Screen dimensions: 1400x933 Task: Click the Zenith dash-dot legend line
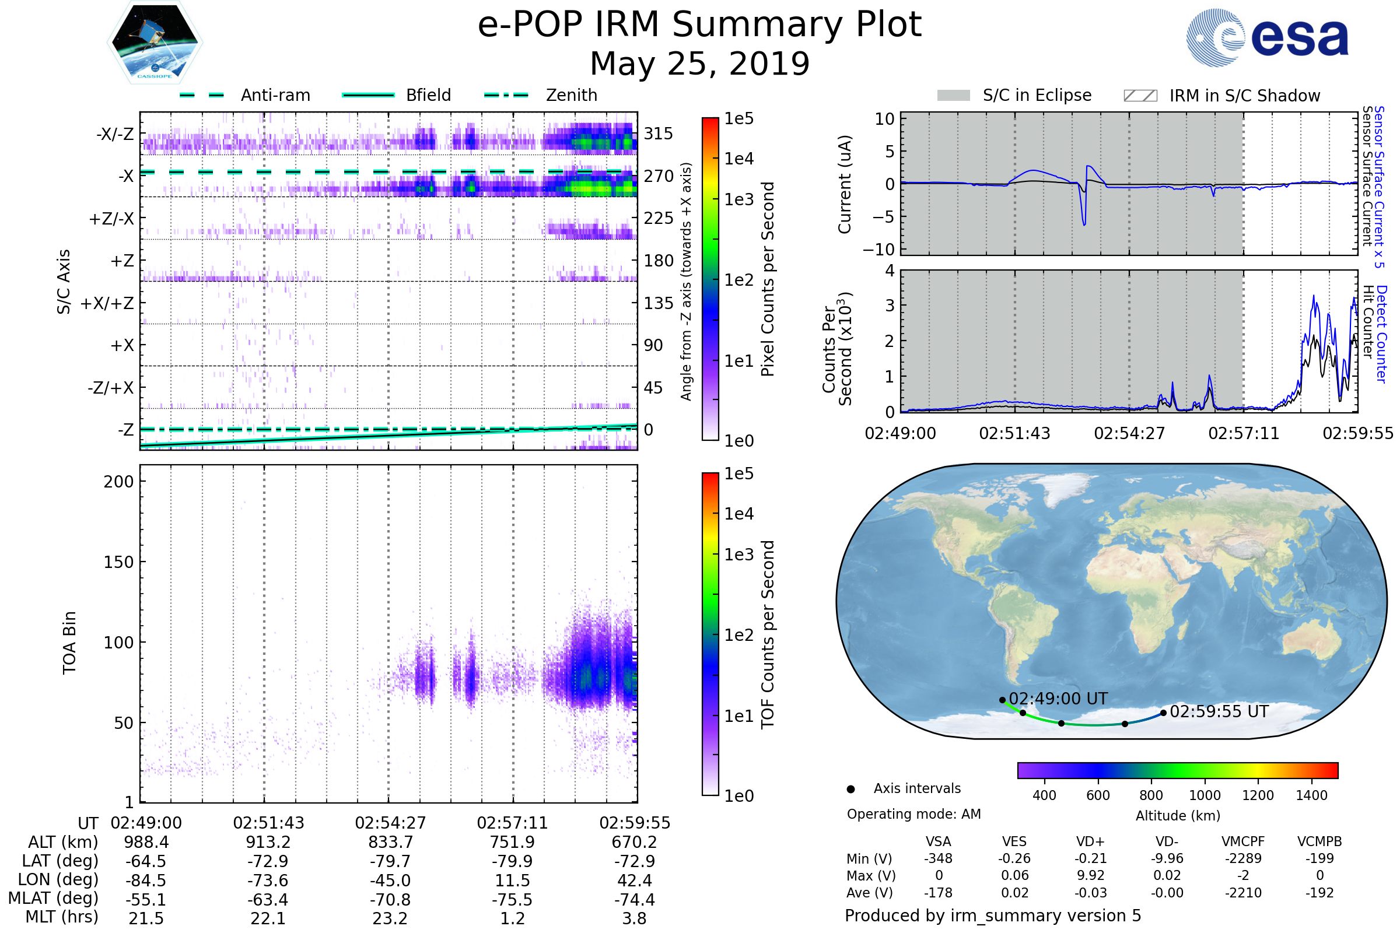pyautogui.click(x=506, y=95)
